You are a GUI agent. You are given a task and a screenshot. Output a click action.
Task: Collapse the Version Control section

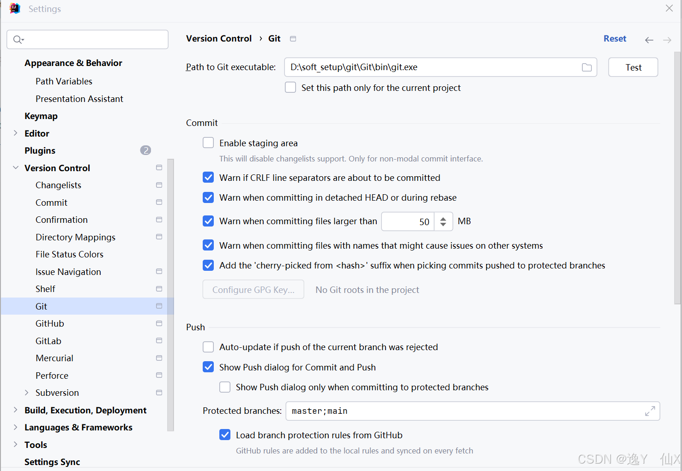coord(15,168)
